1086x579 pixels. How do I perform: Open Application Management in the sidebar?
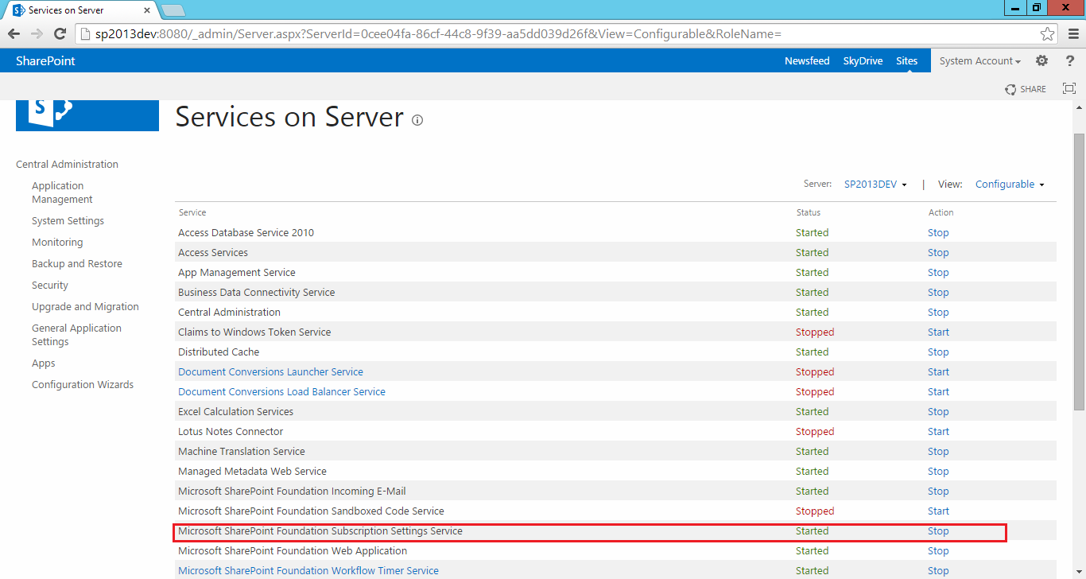[x=62, y=192]
